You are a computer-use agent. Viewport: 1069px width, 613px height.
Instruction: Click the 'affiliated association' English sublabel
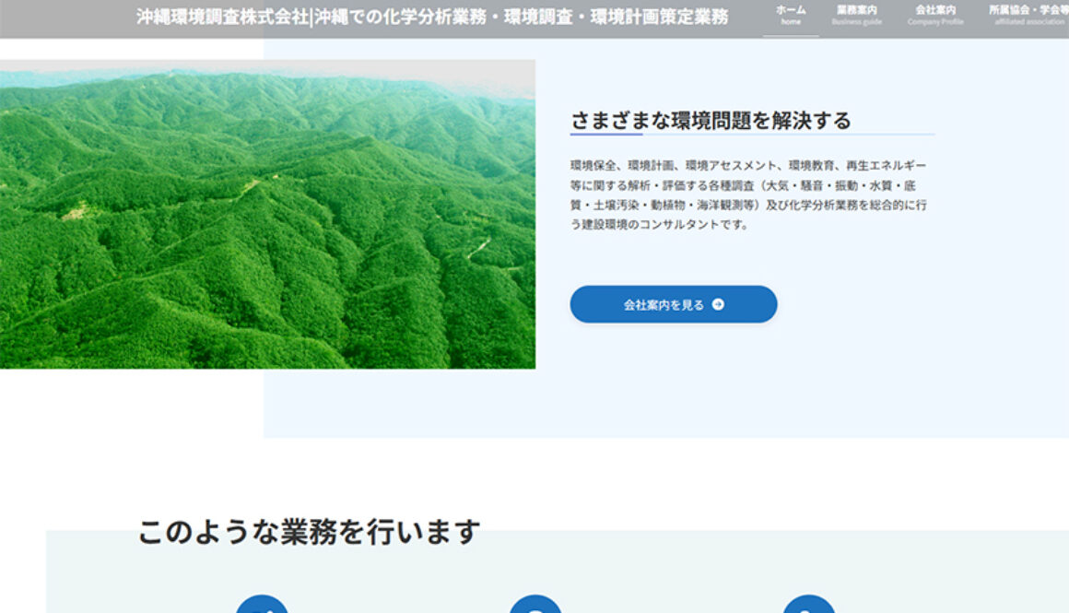[1029, 22]
